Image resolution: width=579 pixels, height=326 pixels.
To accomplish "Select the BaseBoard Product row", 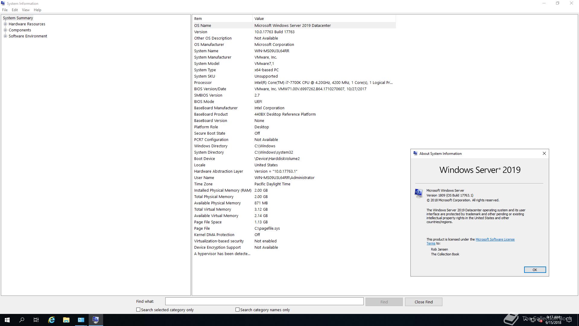I will point(294,114).
